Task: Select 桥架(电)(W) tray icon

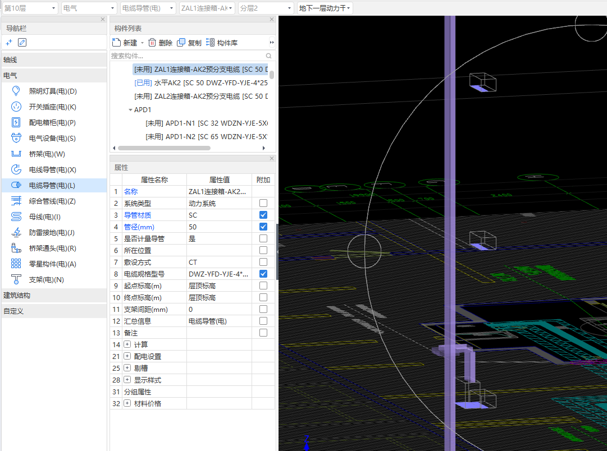Action: pos(16,154)
